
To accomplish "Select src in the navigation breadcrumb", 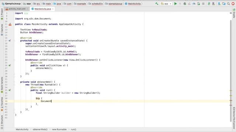I will 37,4.
